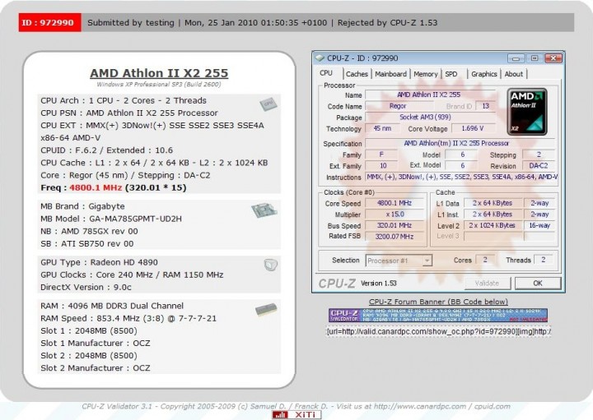Click the Cores count value field
This screenshot has height=420, width=593.
[485, 260]
